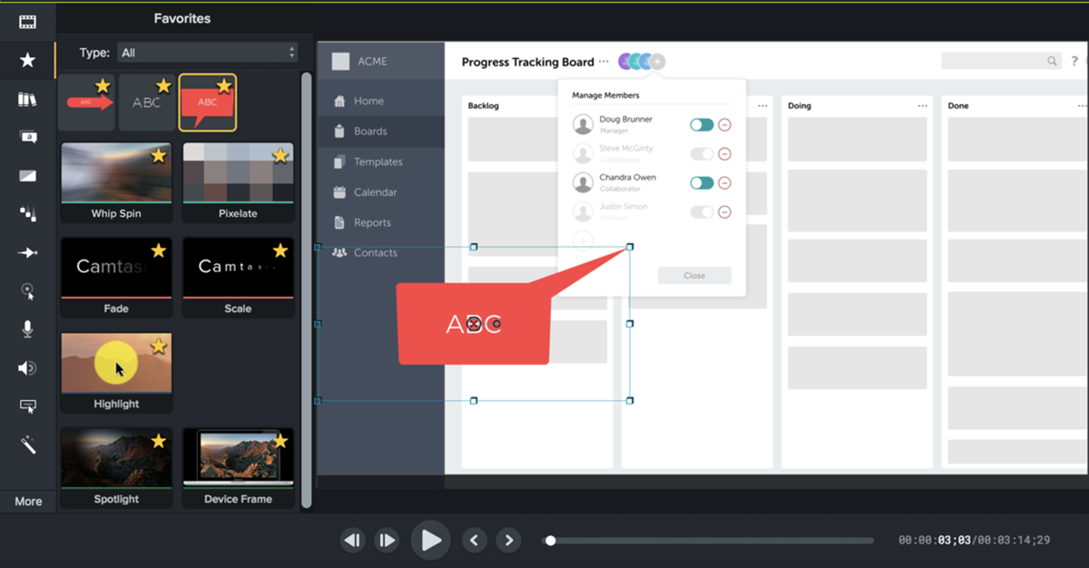Click the ABC text in red callout
Viewport: 1089px width, 568px height.
tap(473, 324)
